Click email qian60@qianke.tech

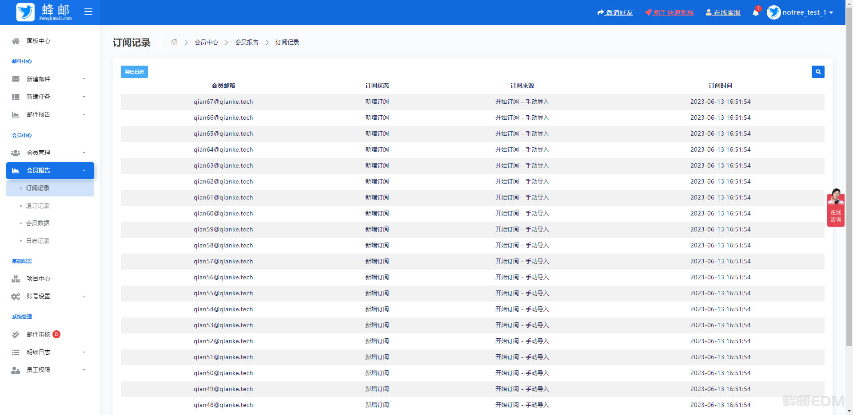[223, 213]
